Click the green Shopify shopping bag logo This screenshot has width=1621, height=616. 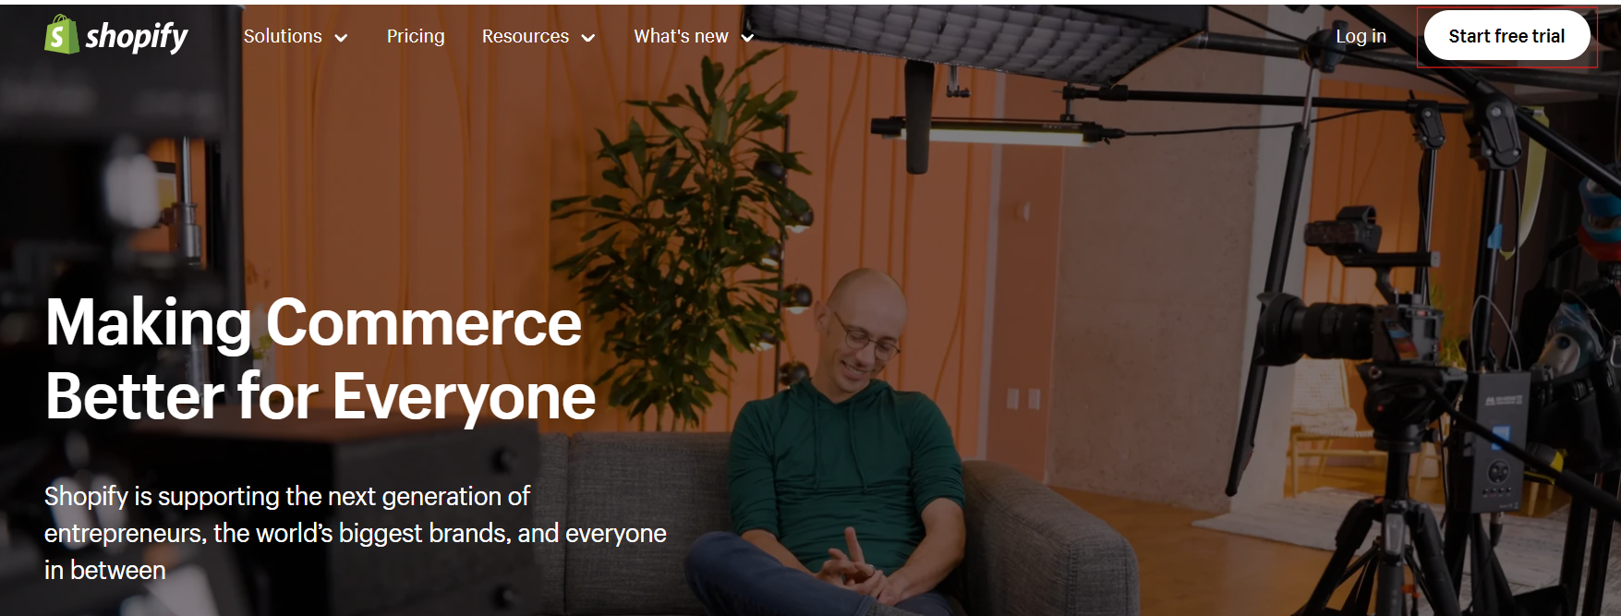click(62, 34)
